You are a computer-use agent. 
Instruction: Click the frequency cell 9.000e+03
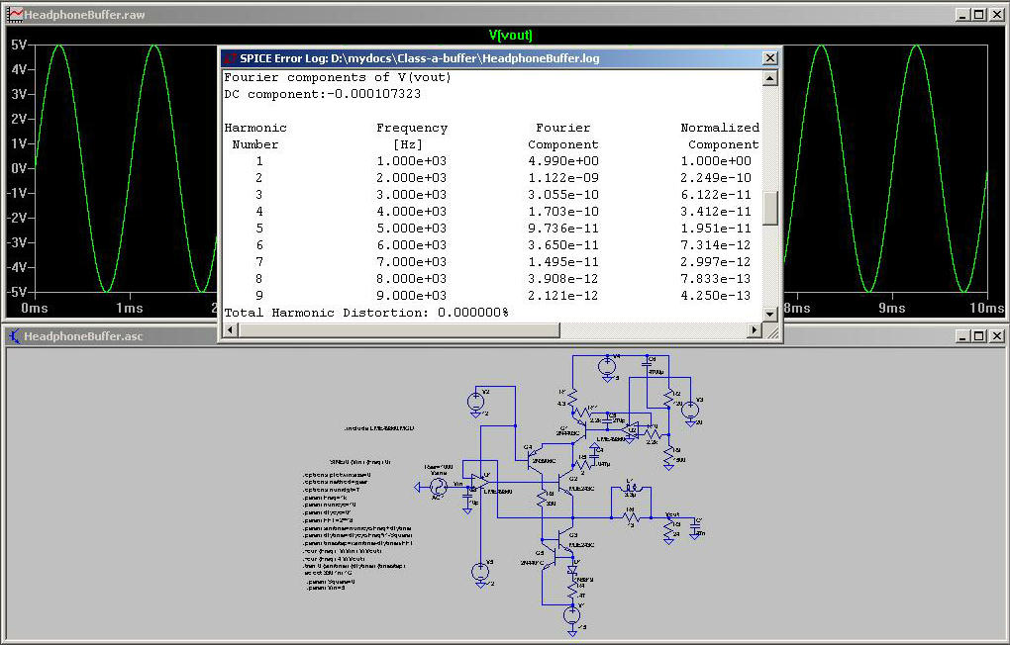tap(411, 296)
